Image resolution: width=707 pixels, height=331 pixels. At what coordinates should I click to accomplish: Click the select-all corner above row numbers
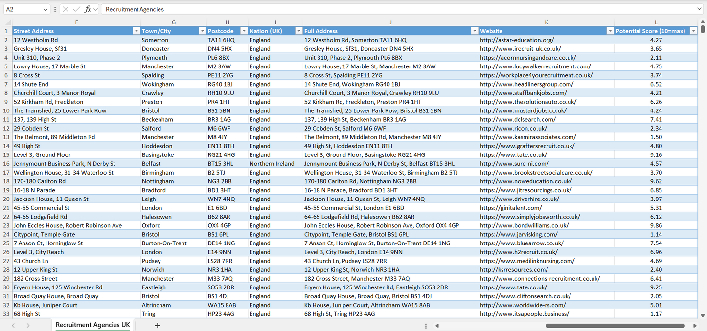click(7, 22)
